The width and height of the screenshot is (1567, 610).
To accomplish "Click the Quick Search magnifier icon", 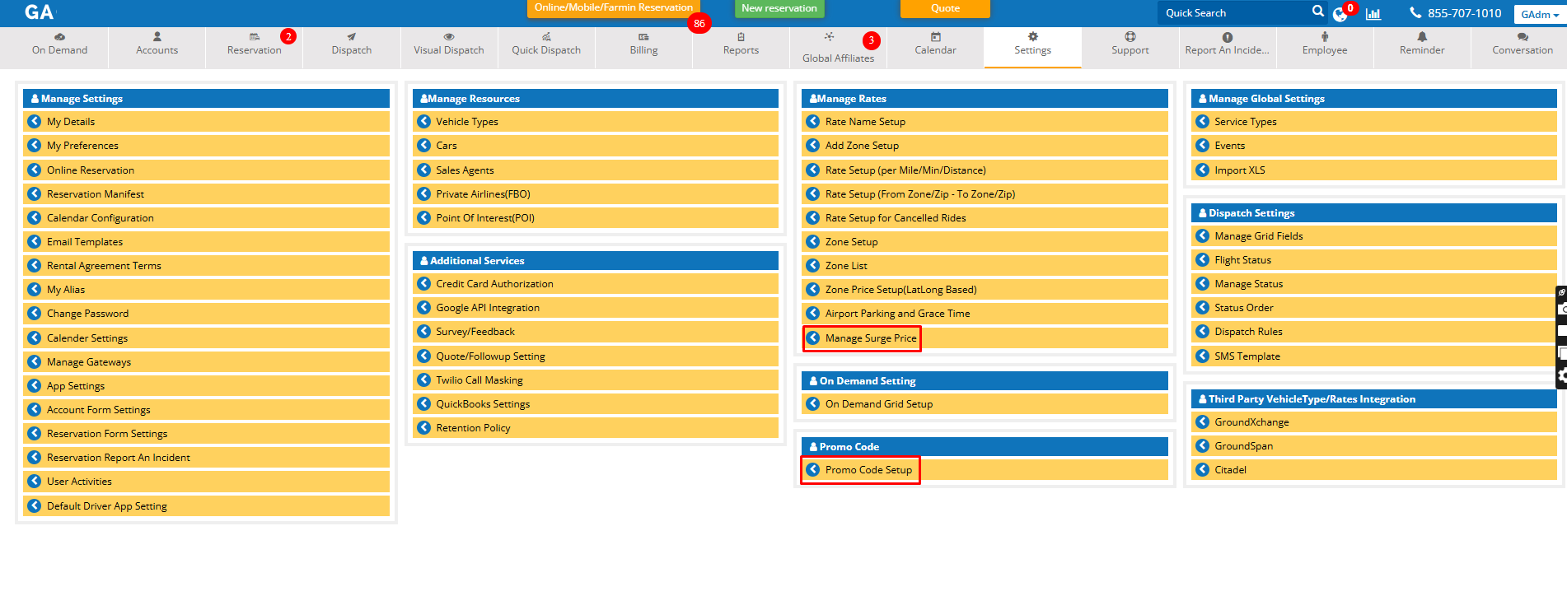I will pyautogui.click(x=1317, y=12).
